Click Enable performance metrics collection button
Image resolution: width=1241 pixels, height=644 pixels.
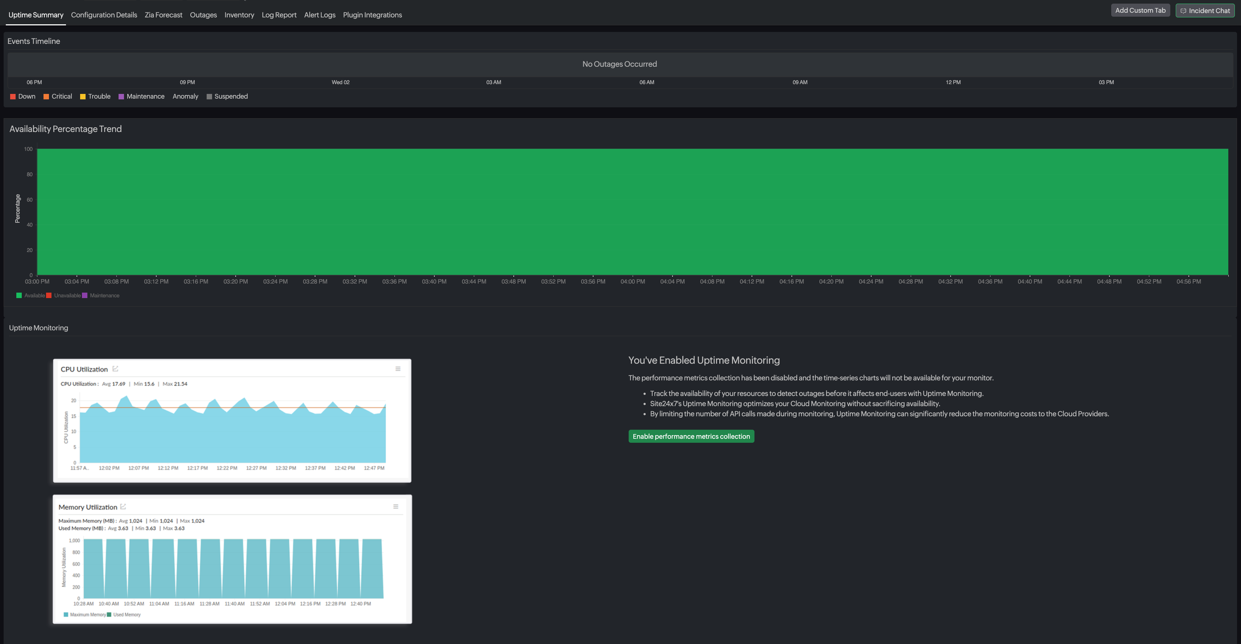point(691,436)
